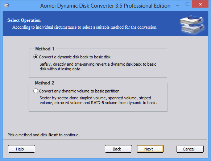
Task: Go Back to the previous step
Action: (x=118, y=149)
